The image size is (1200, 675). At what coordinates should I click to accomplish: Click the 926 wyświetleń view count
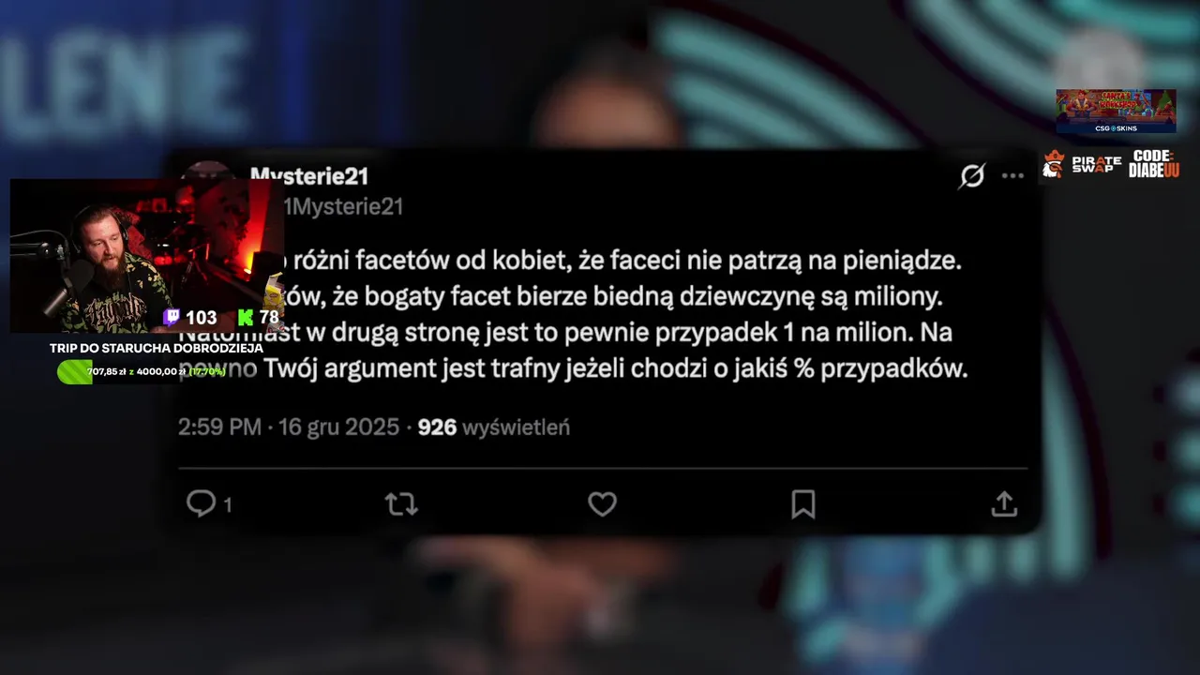coord(493,427)
